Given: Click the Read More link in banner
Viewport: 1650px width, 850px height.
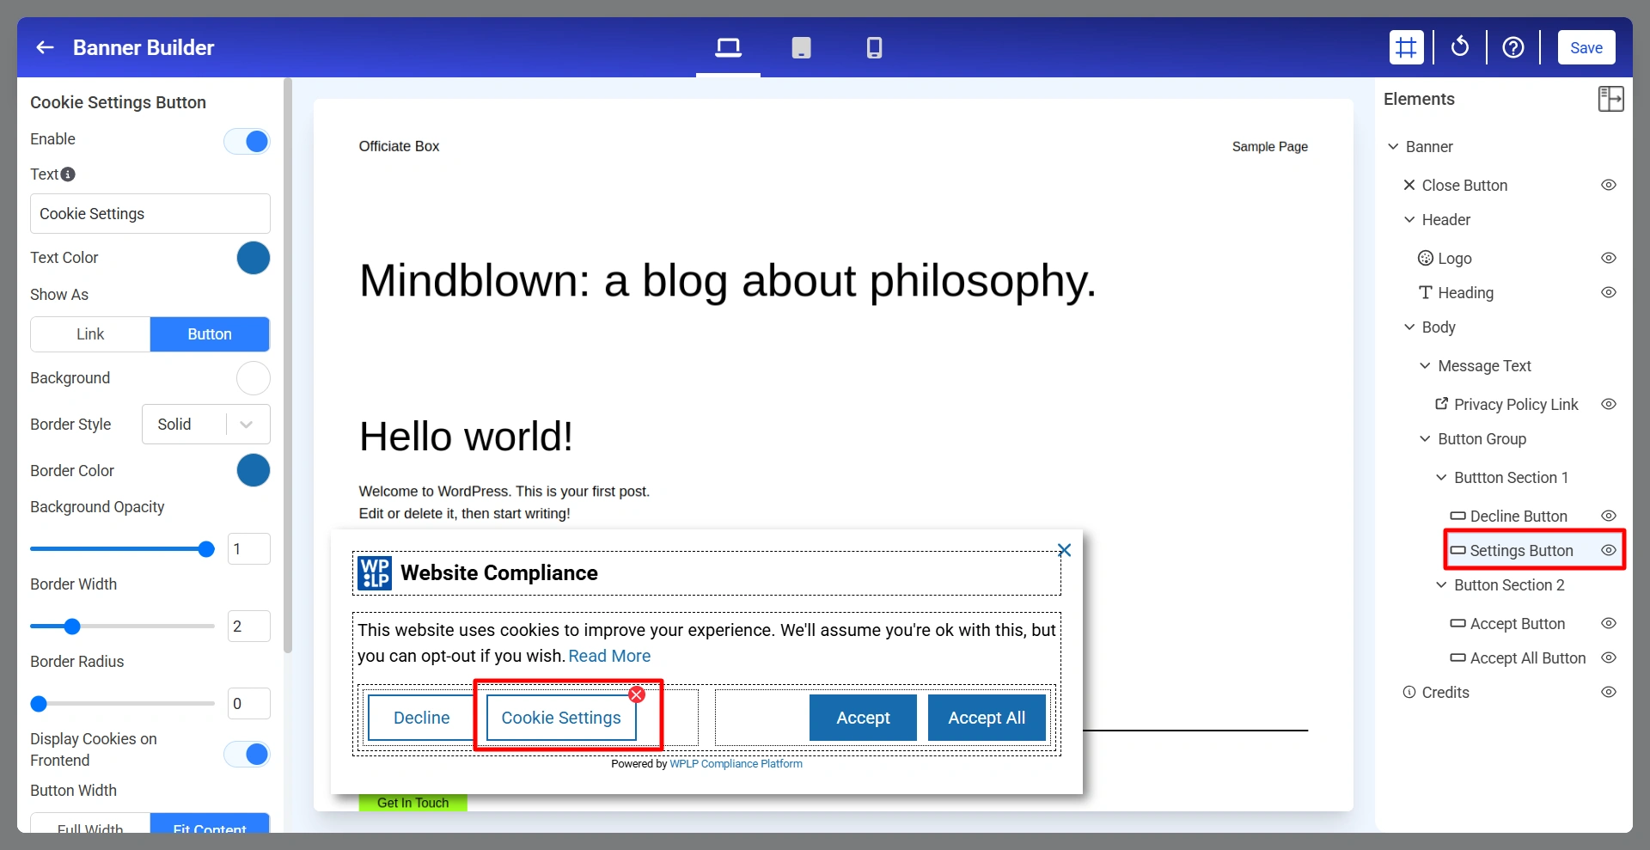Looking at the screenshot, I should pos(609,657).
